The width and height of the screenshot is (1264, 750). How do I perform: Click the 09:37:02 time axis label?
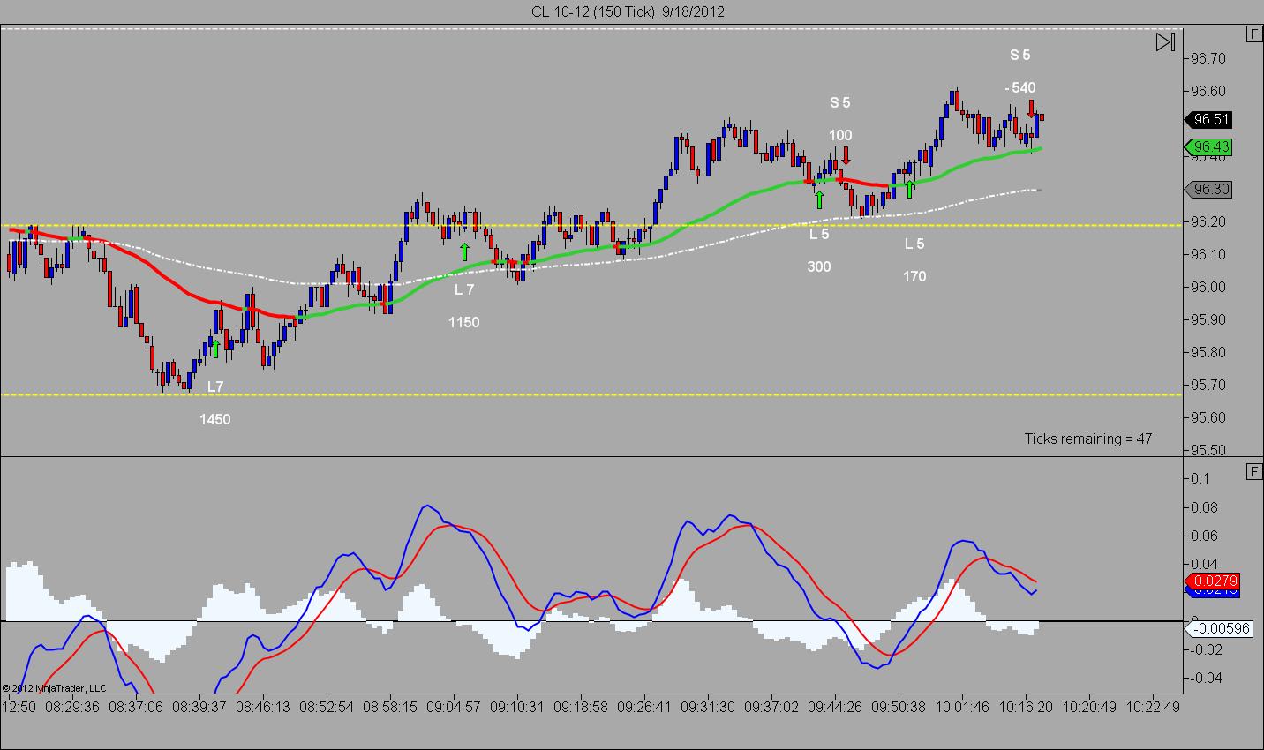pyautogui.click(x=771, y=707)
